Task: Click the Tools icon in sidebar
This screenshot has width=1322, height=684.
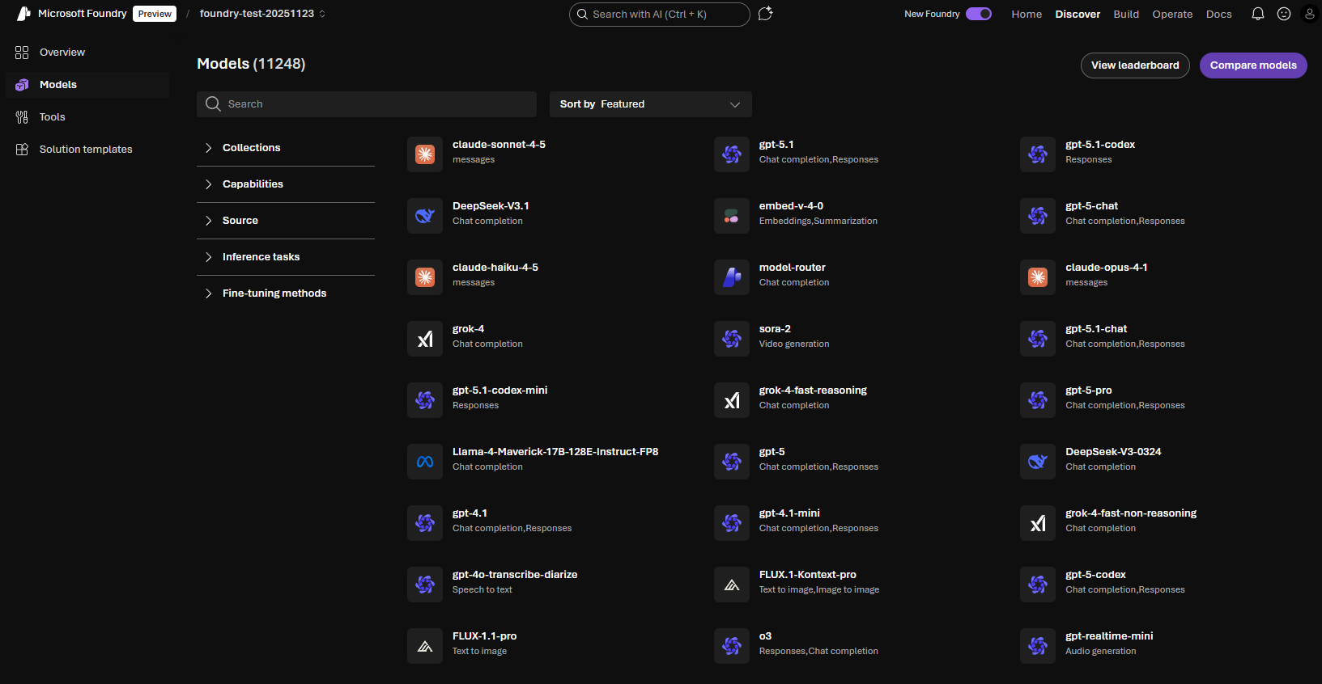Action: pyautogui.click(x=22, y=117)
